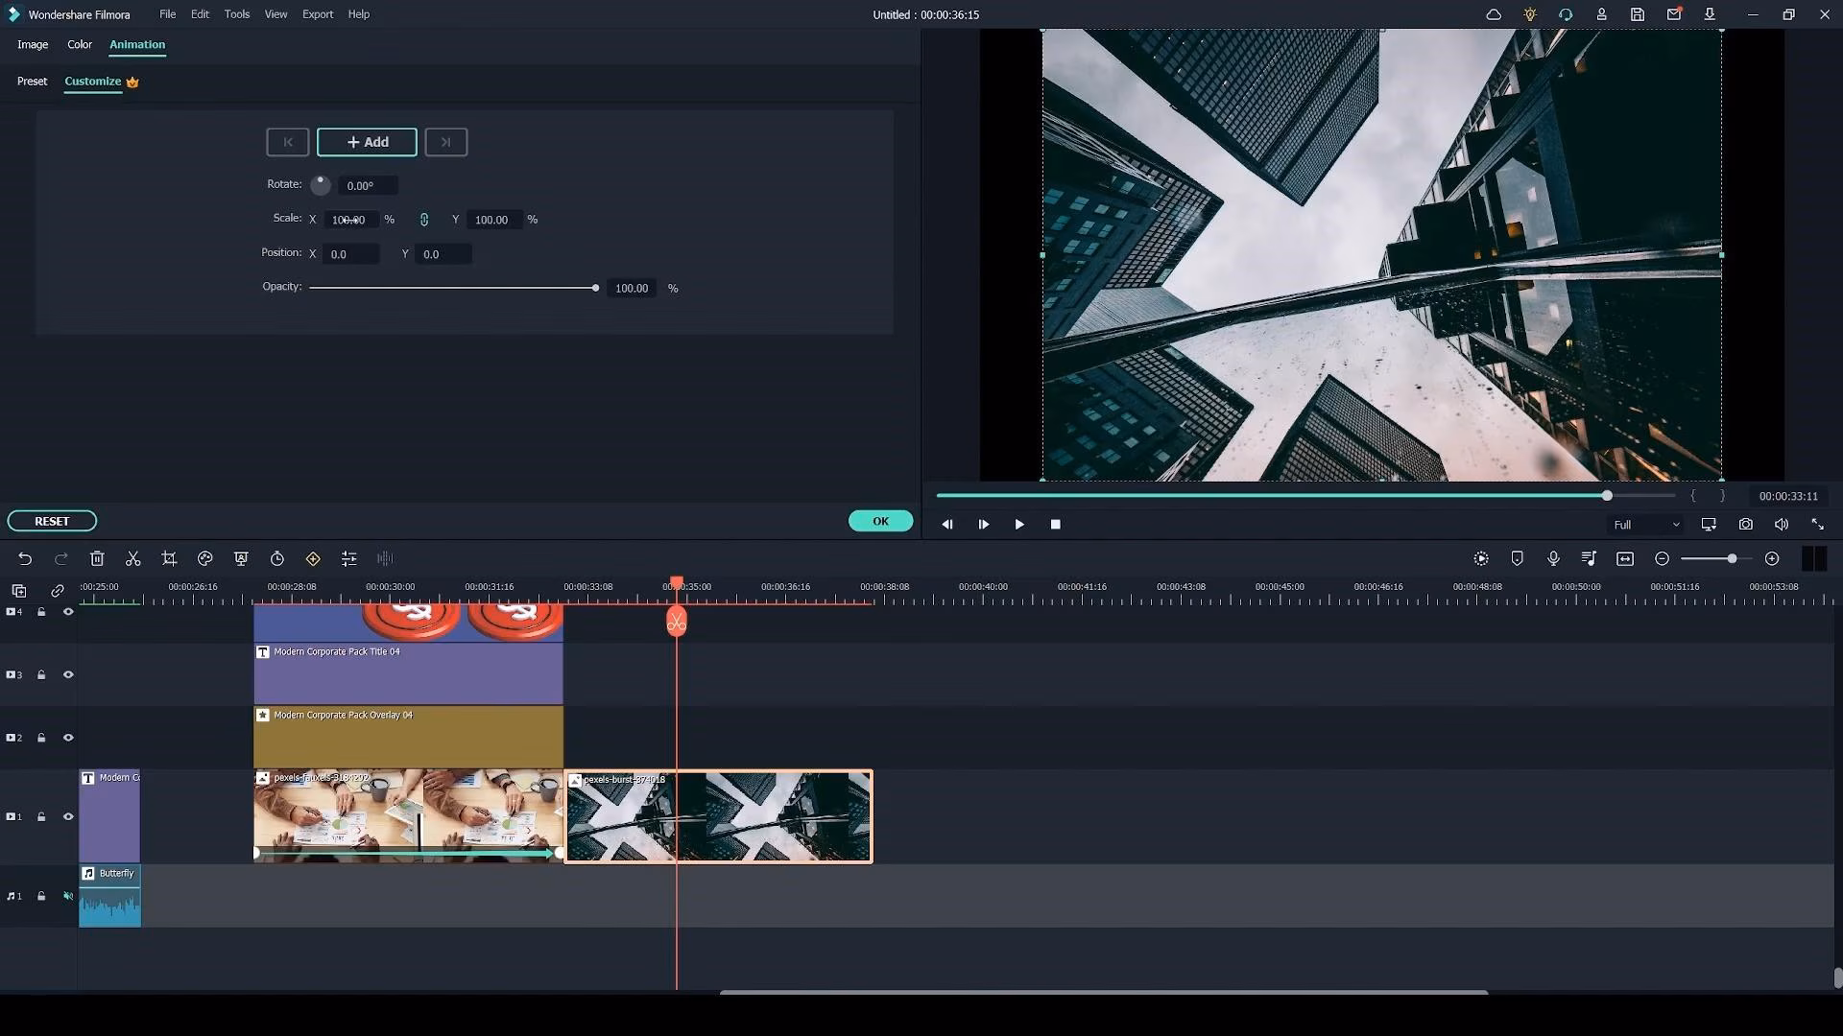Image resolution: width=1843 pixels, height=1036 pixels.
Task: Select the Crop tool in timeline toolbar
Action: coord(169,558)
